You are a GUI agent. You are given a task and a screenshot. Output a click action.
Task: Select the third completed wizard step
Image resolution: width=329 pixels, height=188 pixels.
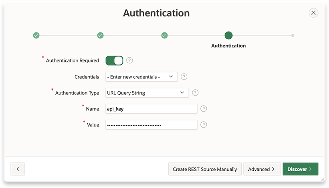(x=164, y=36)
